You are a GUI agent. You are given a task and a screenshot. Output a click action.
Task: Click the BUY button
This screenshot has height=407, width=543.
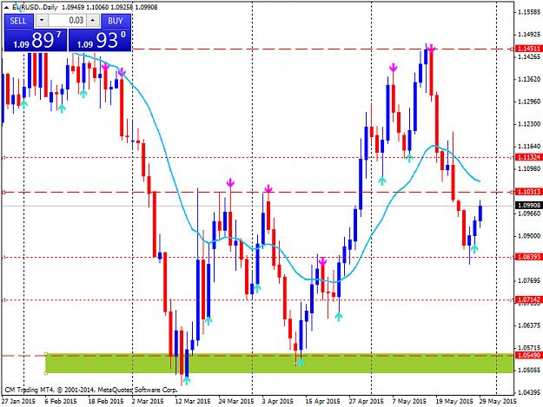coord(116,21)
